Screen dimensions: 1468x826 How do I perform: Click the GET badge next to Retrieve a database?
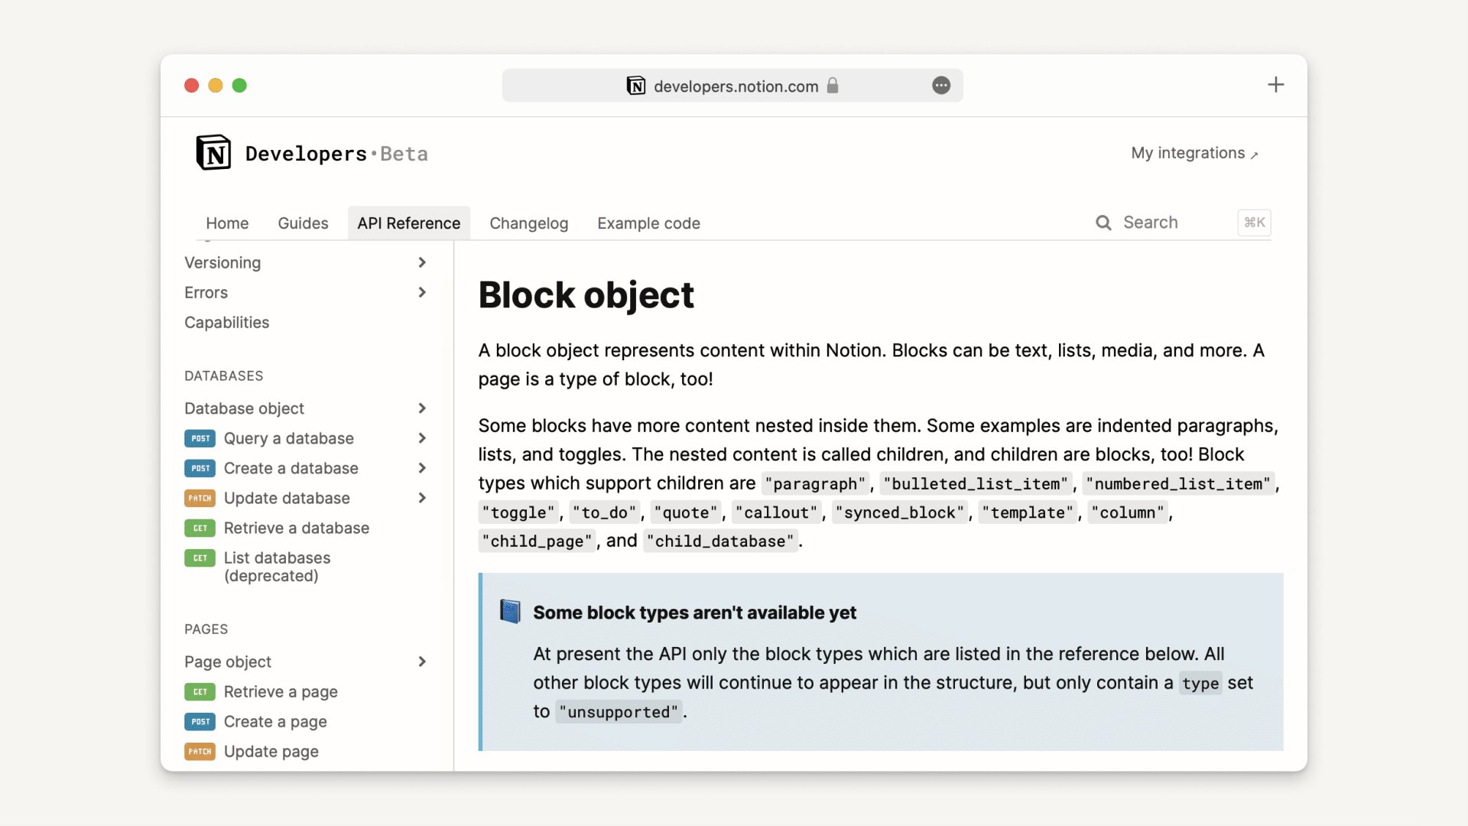(199, 528)
